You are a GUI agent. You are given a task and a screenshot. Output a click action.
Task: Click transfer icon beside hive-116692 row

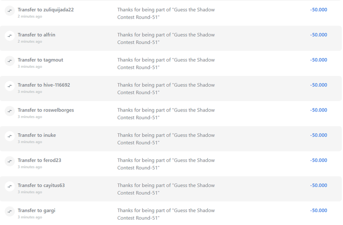10,86
